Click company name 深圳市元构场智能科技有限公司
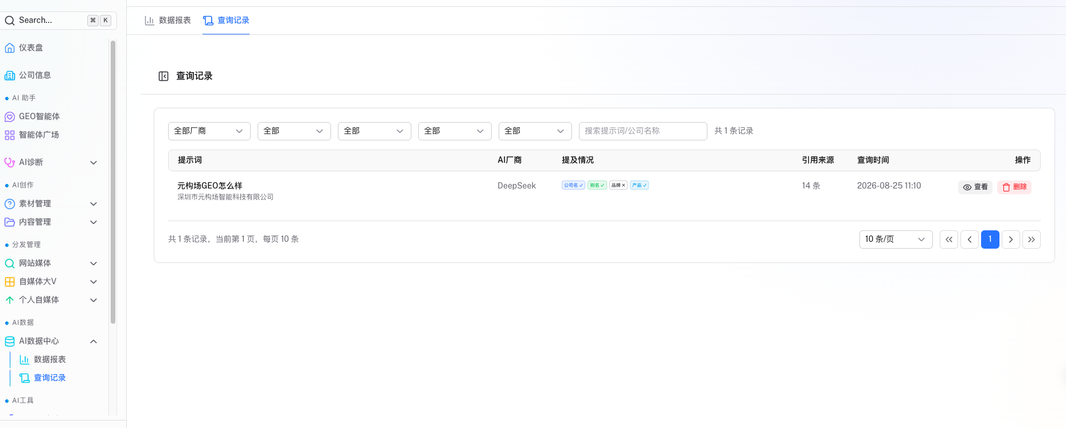Screen dimensions: 1066x428 click(225, 197)
